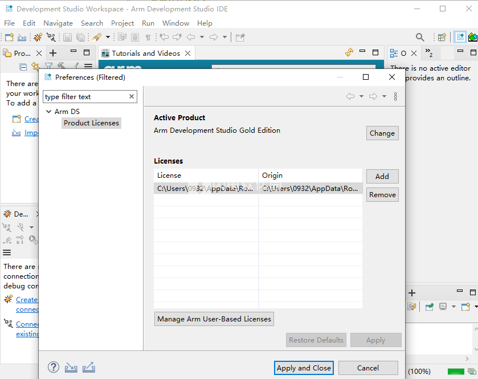Open the Help menu
This screenshot has width=478, height=379.
coord(205,23)
